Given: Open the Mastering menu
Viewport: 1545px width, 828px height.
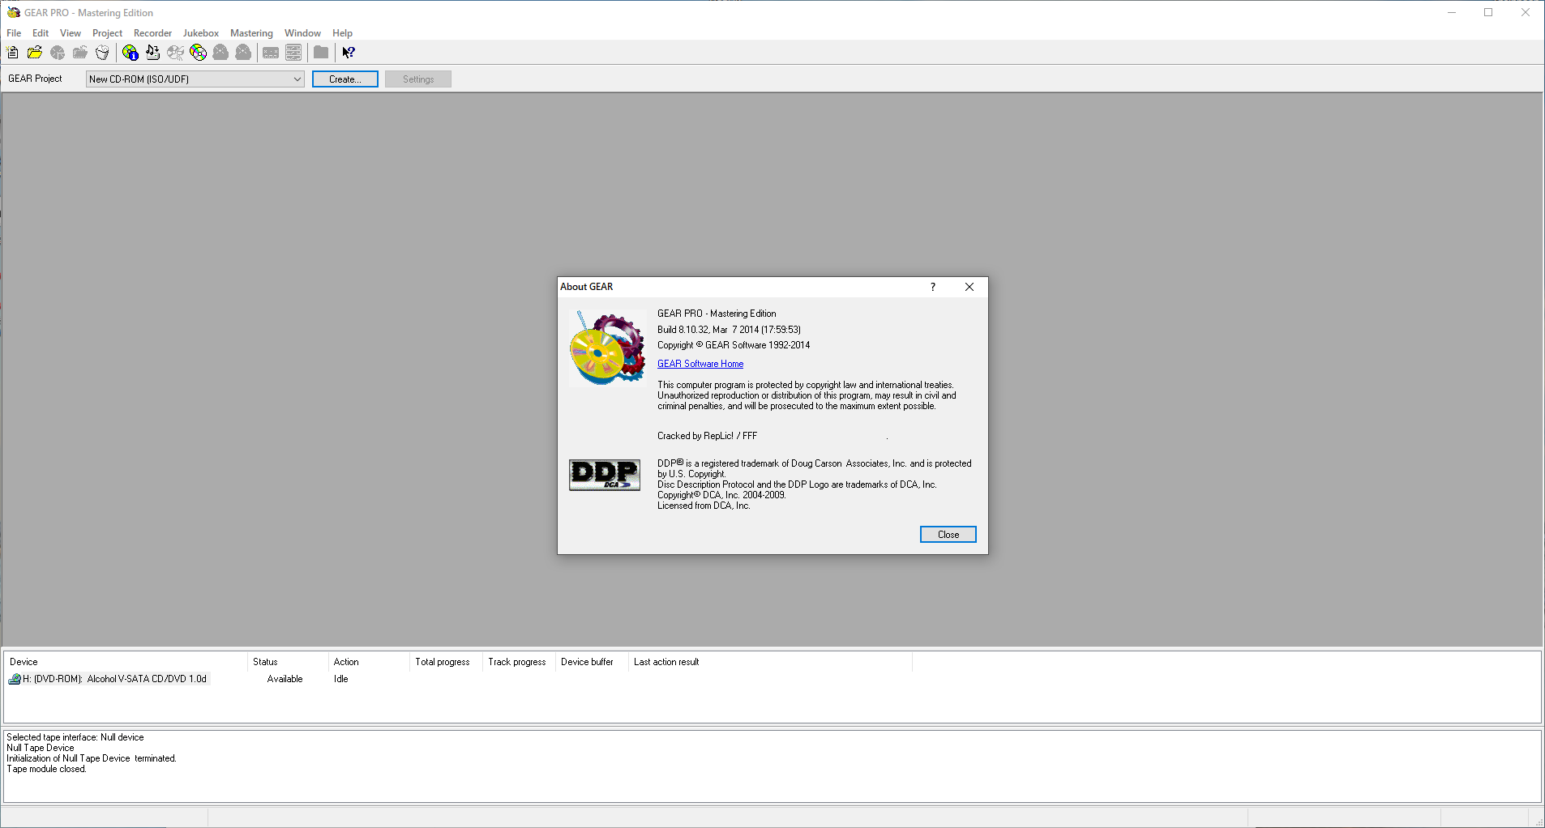Looking at the screenshot, I should 251,33.
